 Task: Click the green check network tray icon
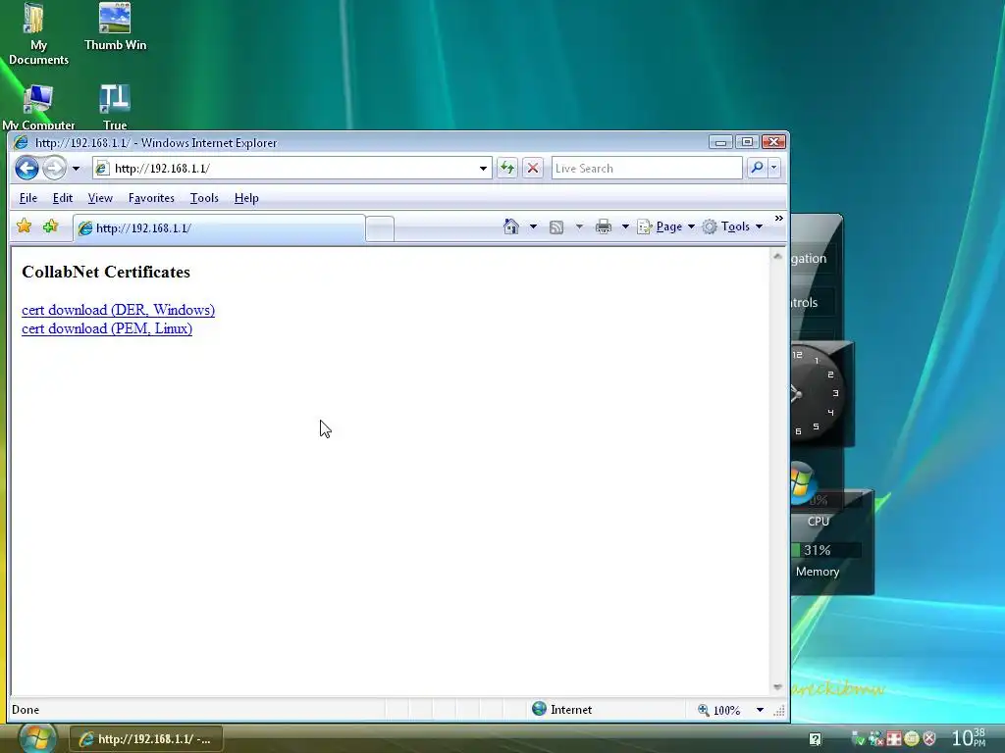[858, 739]
